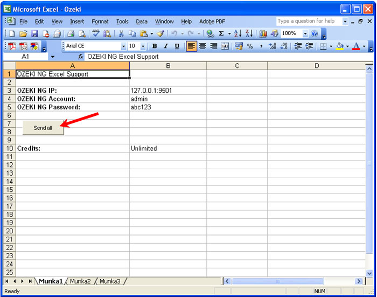Go to the last sheet tab navigation arrow
The width and height of the screenshot is (377, 297).
coord(31,281)
